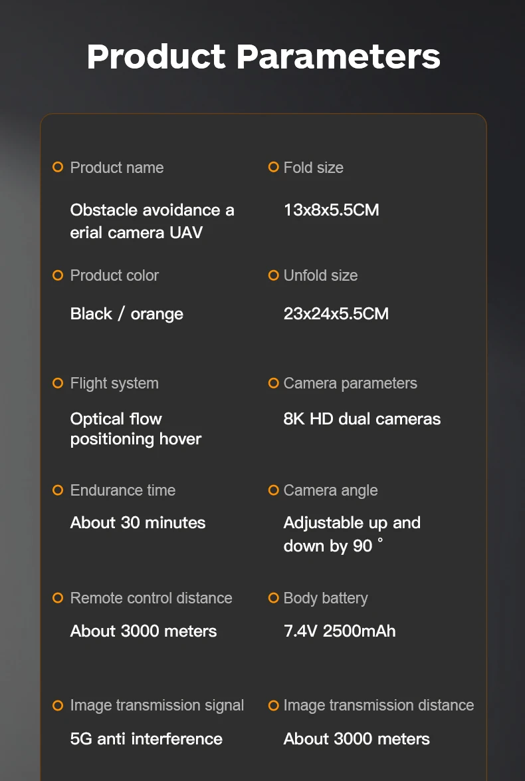Select the "13x8x5.5CM" fold size value
This screenshot has height=781, width=525.
tap(331, 210)
